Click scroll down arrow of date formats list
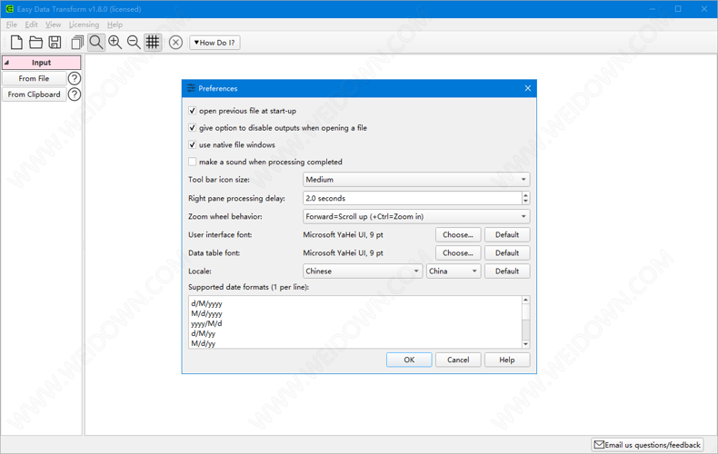The width and height of the screenshot is (718, 454). pyautogui.click(x=525, y=344)
